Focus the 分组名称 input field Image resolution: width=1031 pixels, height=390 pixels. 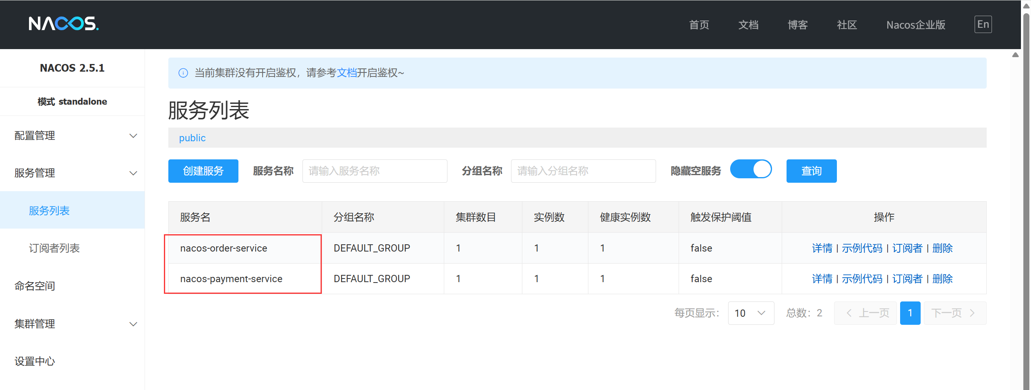[583, 171]
